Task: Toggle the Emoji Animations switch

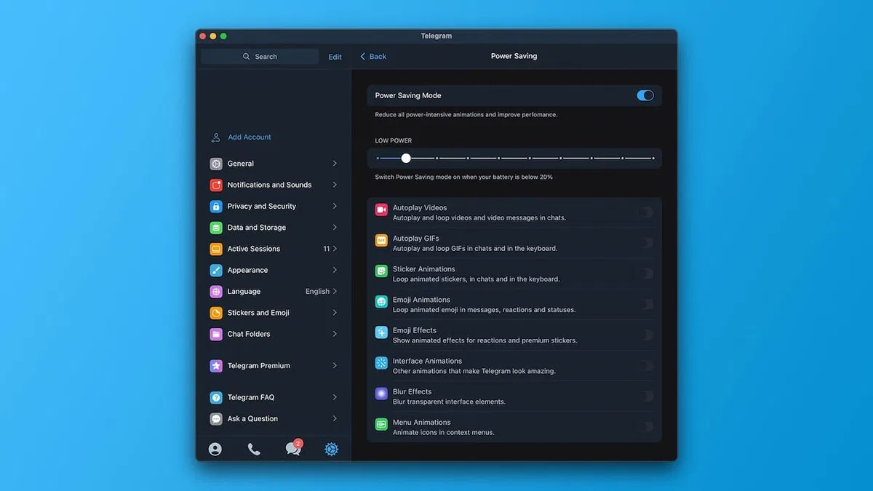Action: 645,304
